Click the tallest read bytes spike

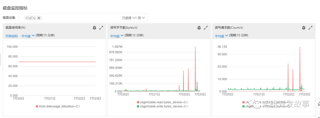coord(195,47)
